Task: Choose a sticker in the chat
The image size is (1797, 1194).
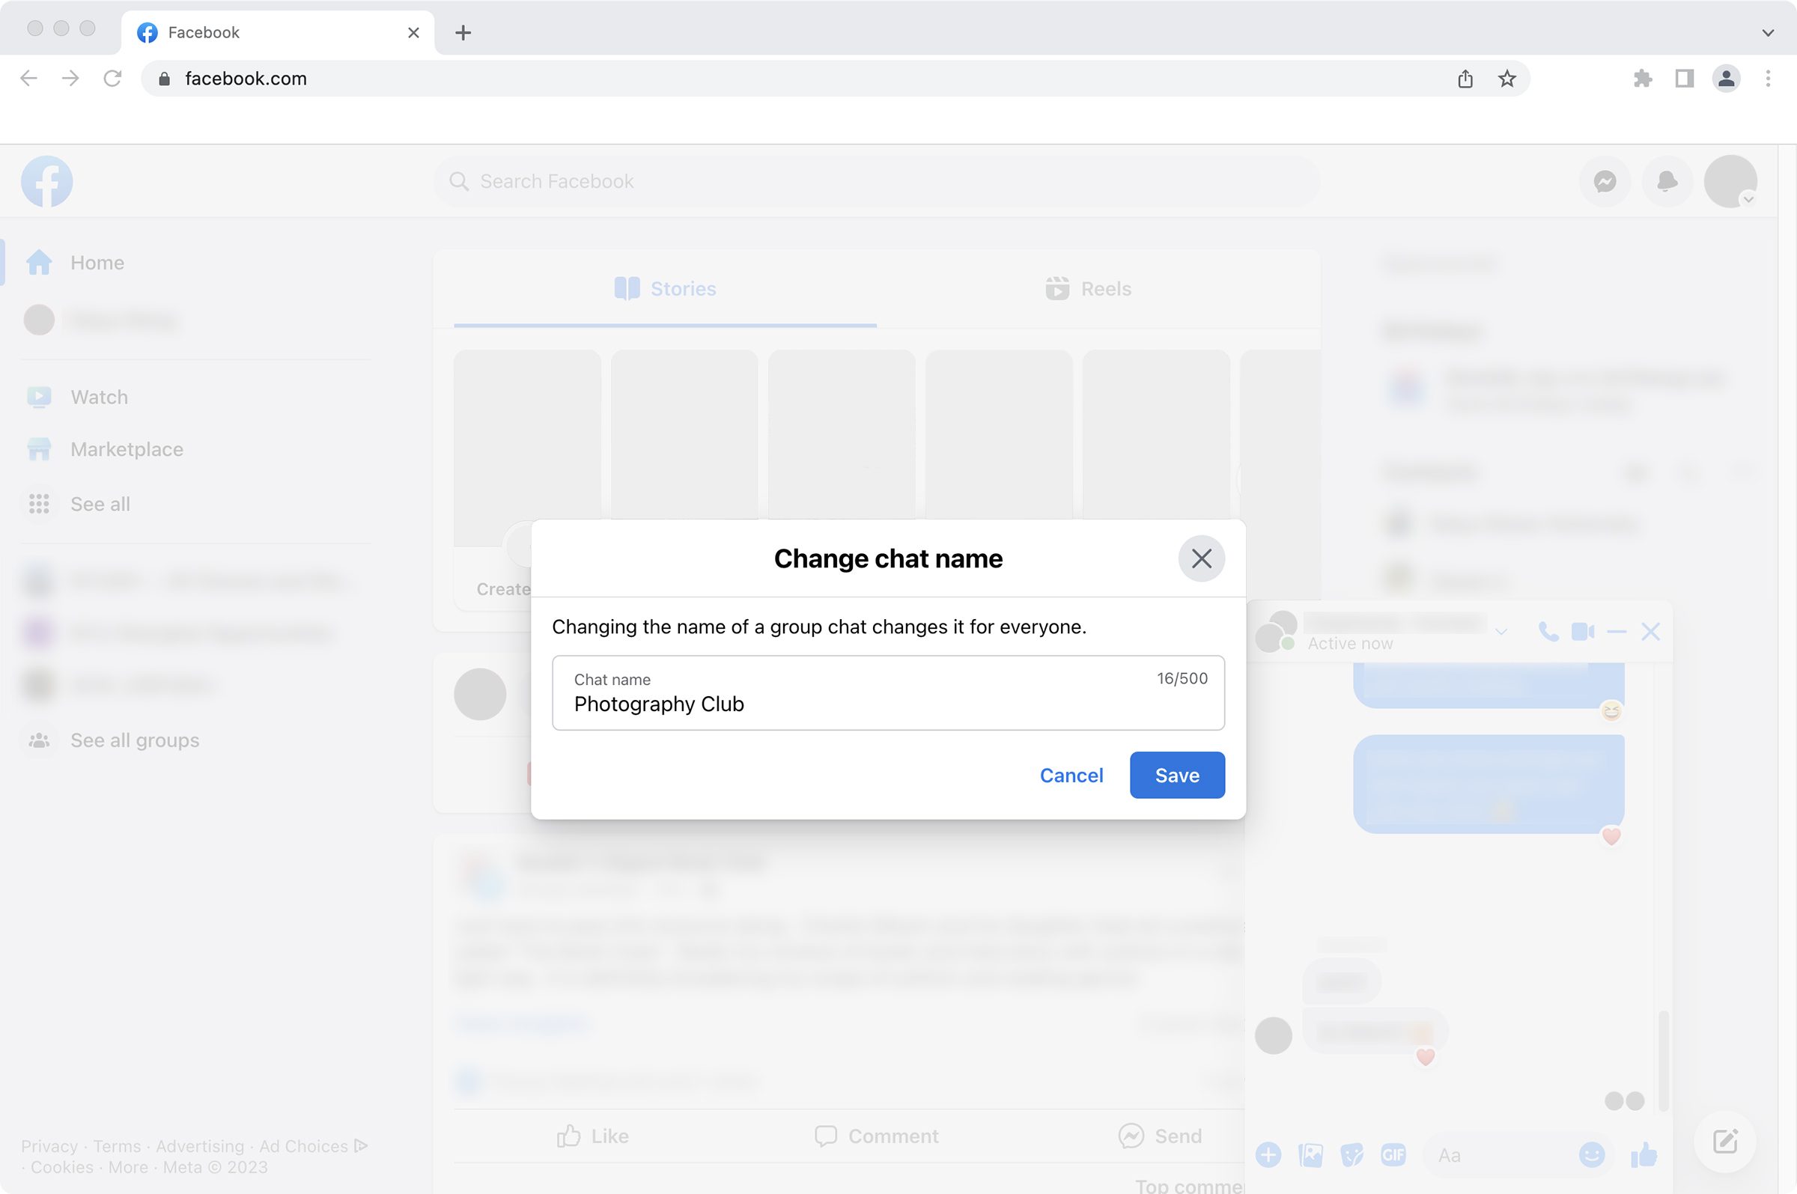Action: [x=1351, y=1154]
